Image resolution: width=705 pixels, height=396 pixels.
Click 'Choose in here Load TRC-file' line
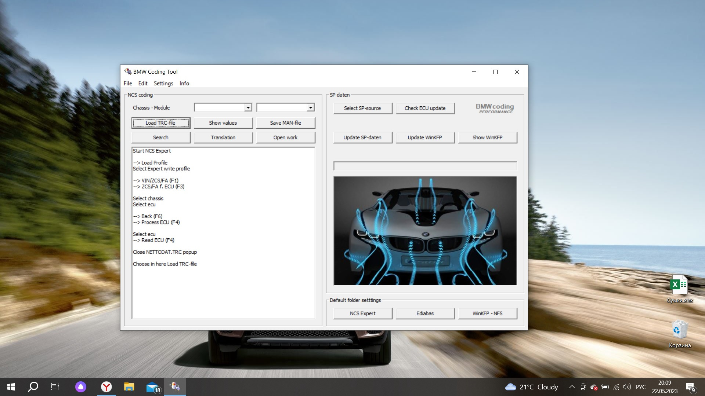[165, 264]
